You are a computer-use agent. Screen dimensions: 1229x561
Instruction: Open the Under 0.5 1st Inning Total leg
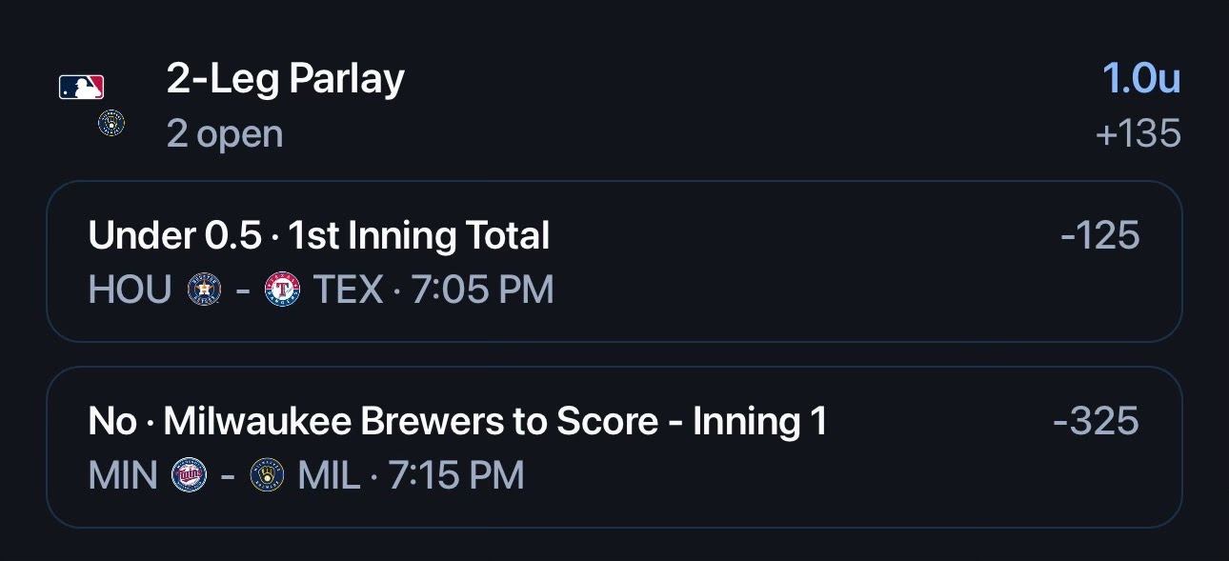pos(614,261)
